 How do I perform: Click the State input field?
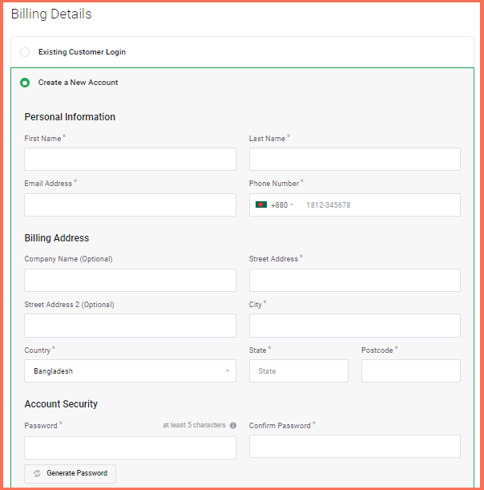coord(299,371)
